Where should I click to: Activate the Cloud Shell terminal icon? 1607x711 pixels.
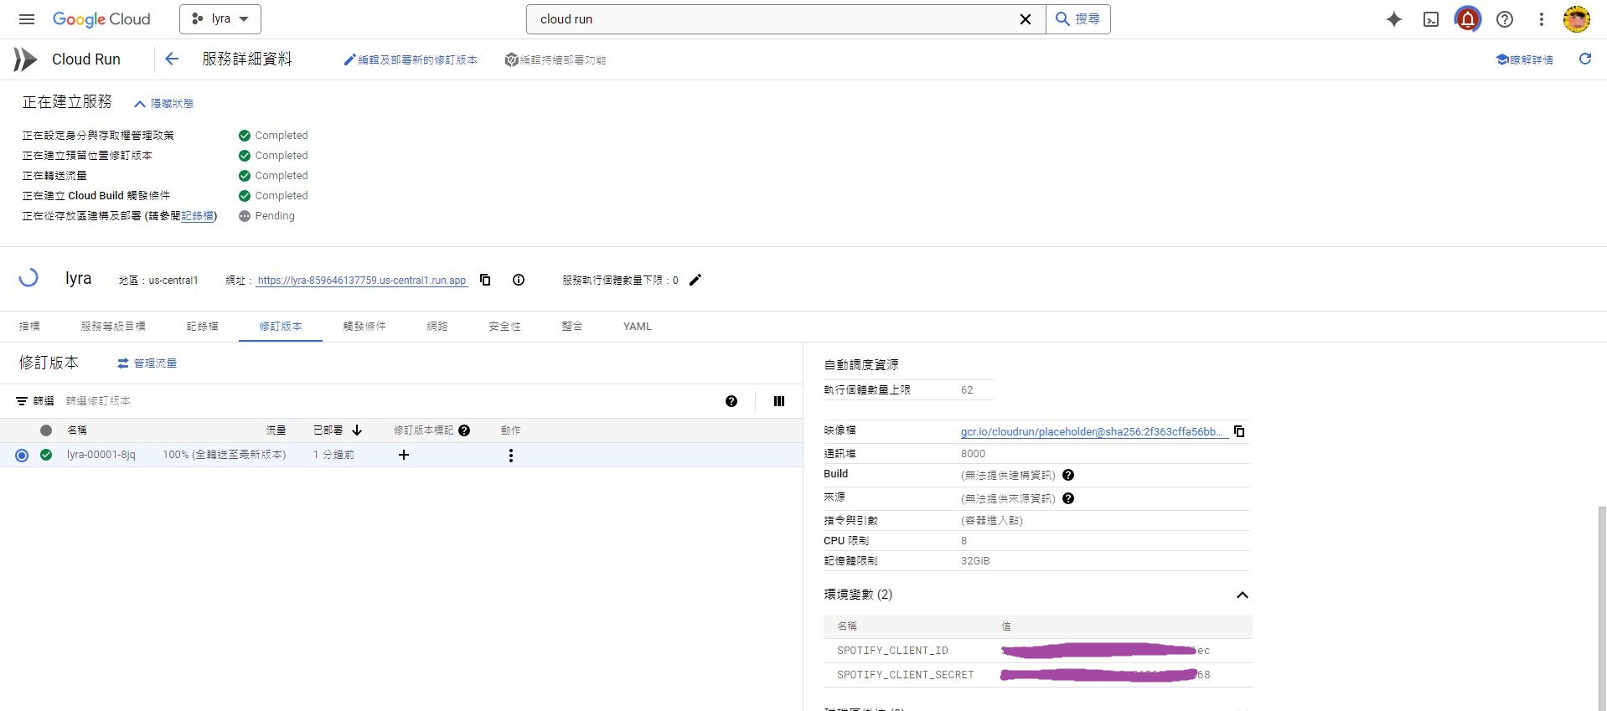pos(1431,19)
